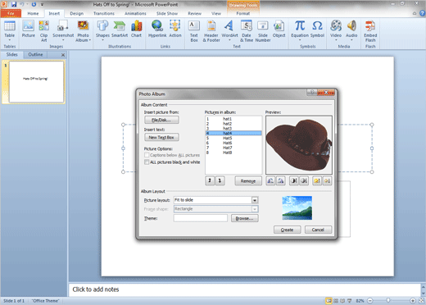Decrease brightness of preview picture
The image size is (426, 305).
327,180
